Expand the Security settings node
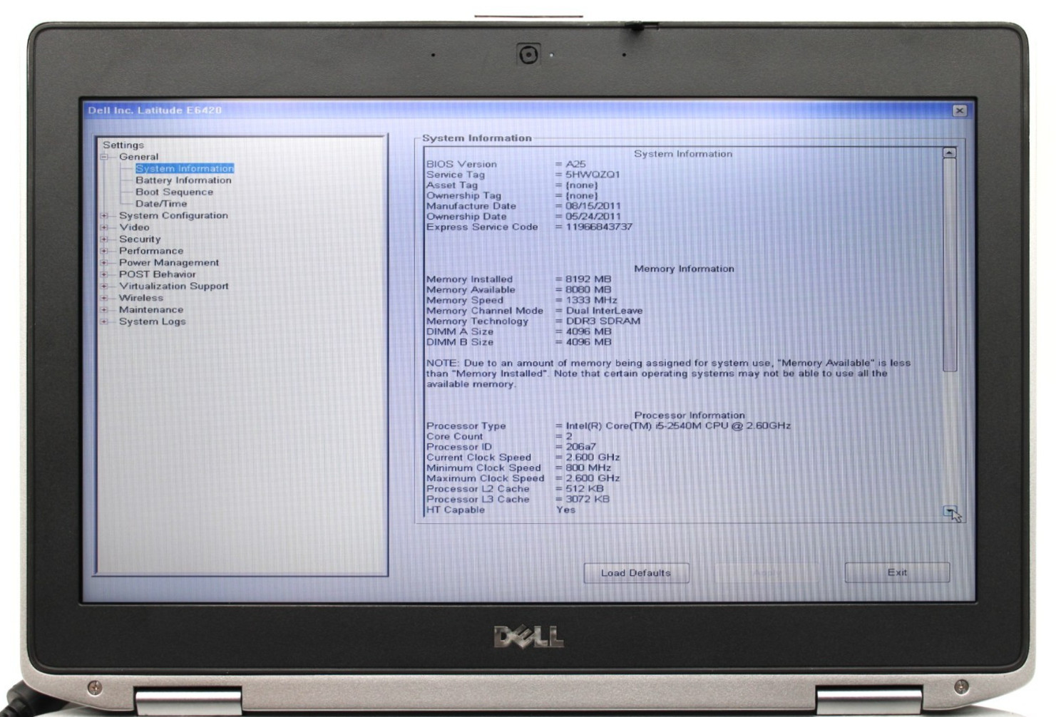1056x717 pixels. point(104,239)
